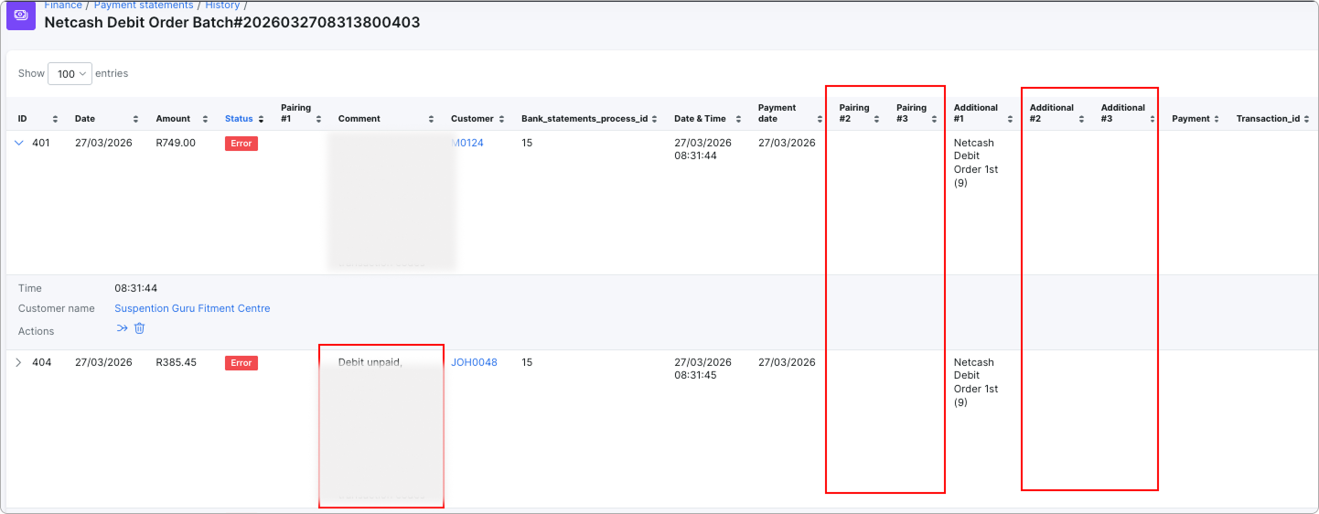Sort by Pairing #2 column
Viewport: 1319px width, 514px height.
tap(860, 113)
